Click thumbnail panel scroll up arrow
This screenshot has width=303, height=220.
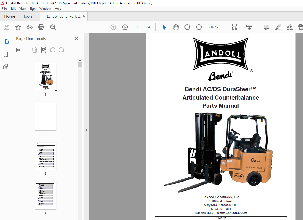coord(80,60)
